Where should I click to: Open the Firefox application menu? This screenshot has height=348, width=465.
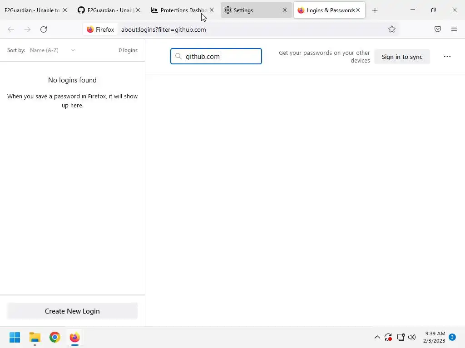coord(454,29)
